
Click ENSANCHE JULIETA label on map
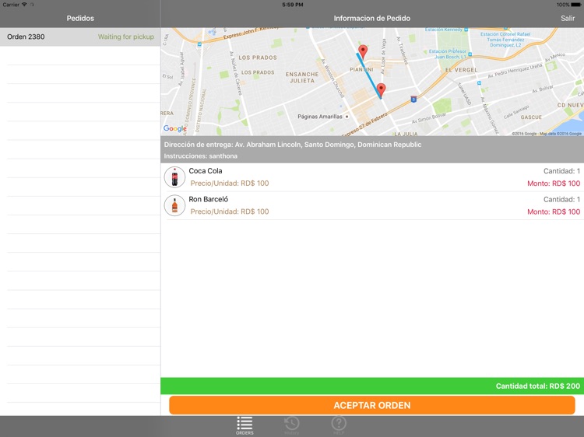pyautogui.click(x=302, y=77)
